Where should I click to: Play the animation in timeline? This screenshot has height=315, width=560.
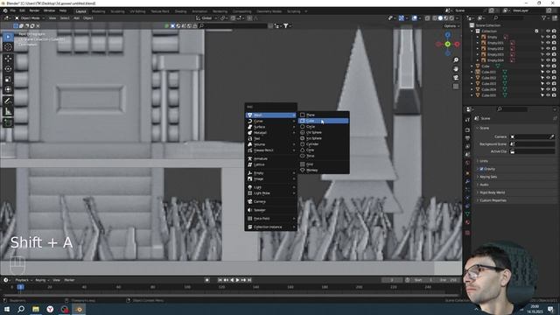tap(237, 280)
